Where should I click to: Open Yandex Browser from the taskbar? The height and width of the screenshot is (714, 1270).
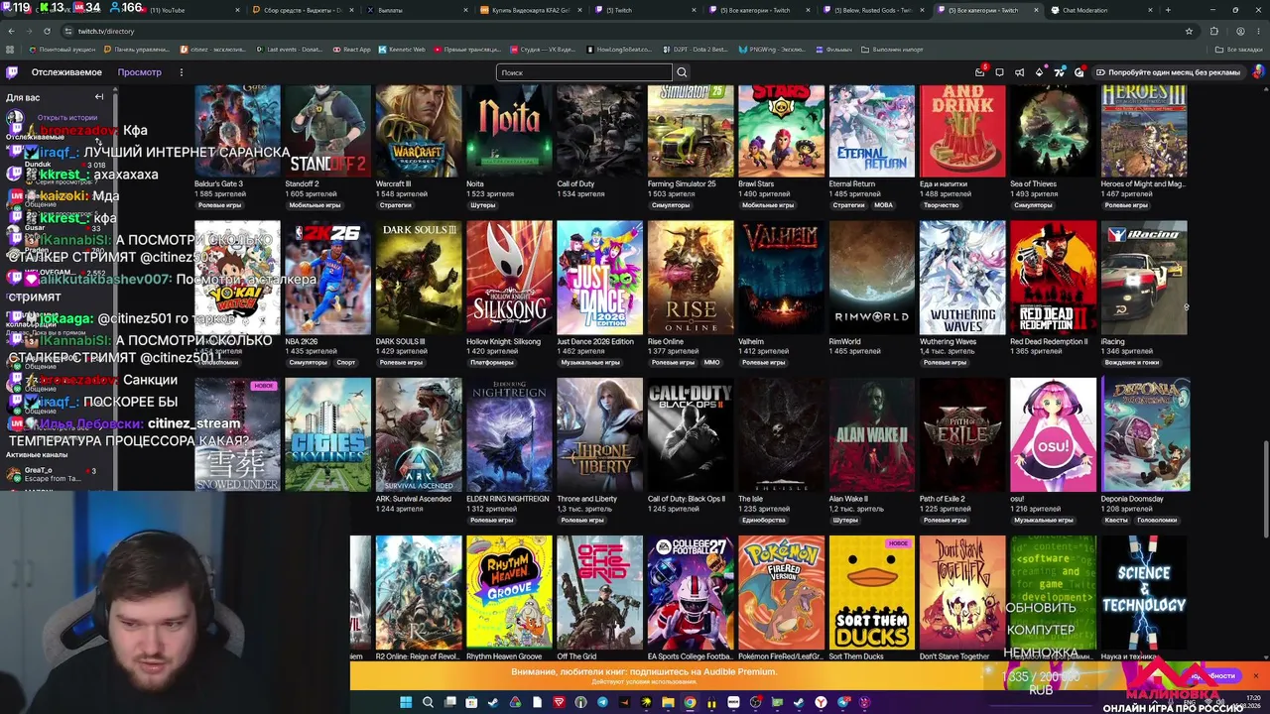[x=821, y=702]
